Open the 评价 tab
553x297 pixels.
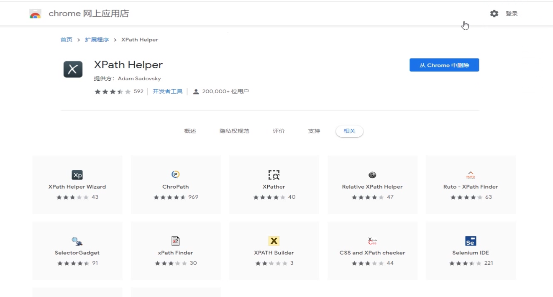279,131
